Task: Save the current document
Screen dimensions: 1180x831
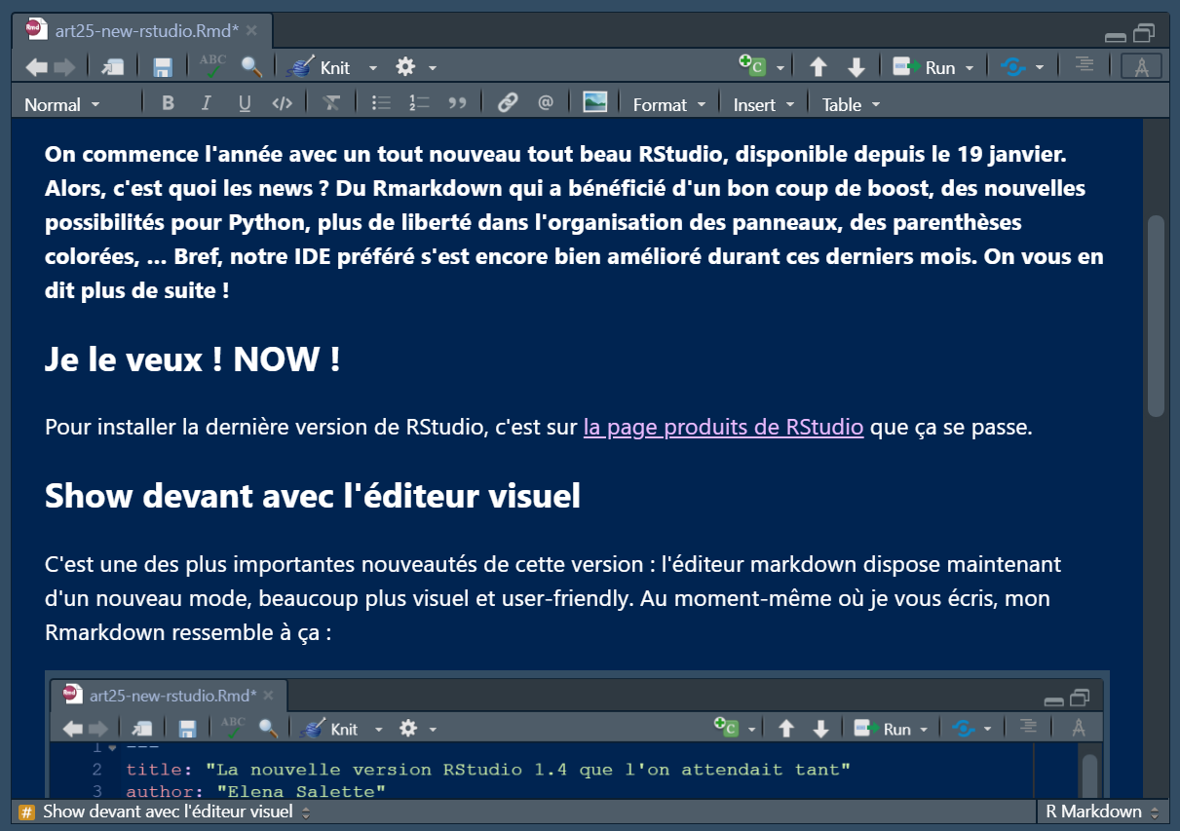Action: point(163,67)
